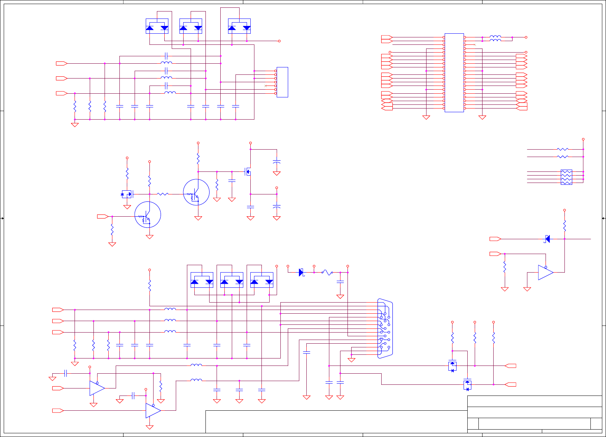Select the upper resistor above the resistor network
This screenshot has height=437, width=606.
[563, 149]
